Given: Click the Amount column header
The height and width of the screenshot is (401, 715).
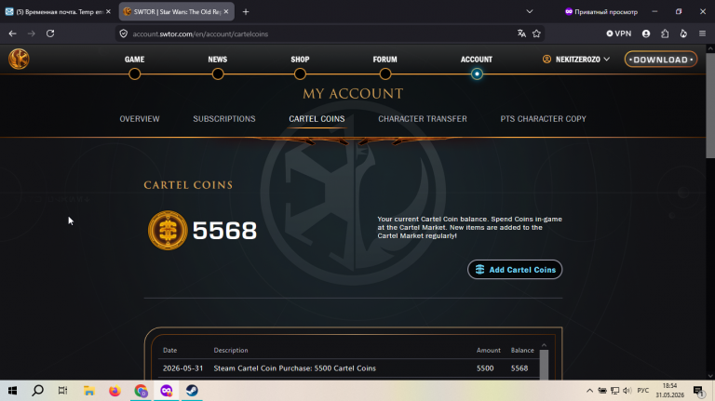Looking at the screenshot, I should pos(489,351).
